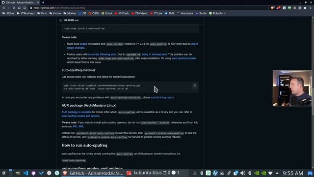Click the 9:55 AM taskbar clock

[293, 173]
